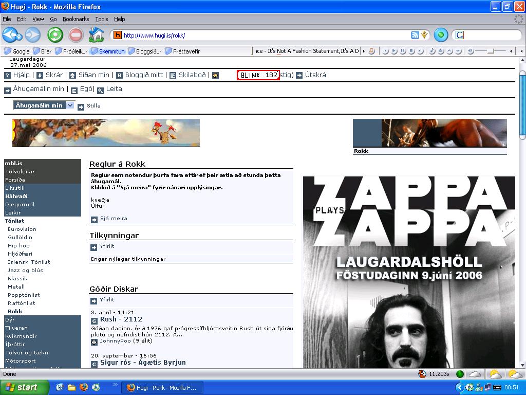Viewport: 526px width, 395px height.
Task: Open the Home page via house icon
Action: (96, 35)
